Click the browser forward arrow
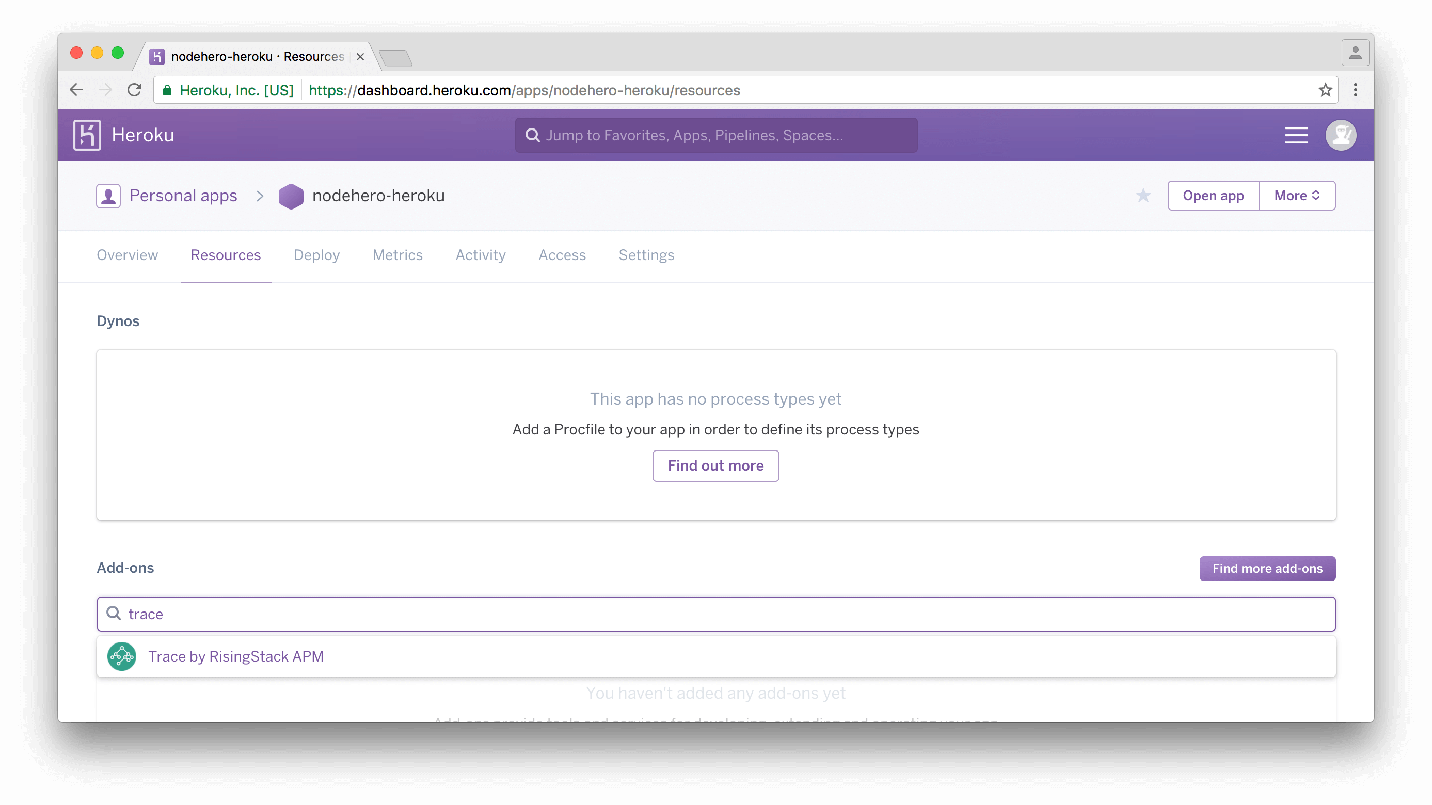The height and width of the screenshot is (805, 1432). [x=105, y=90]
